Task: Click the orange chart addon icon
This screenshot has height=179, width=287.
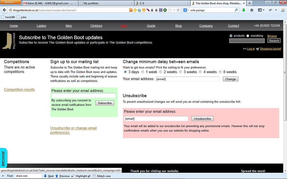Action: (x=131, y=10)
